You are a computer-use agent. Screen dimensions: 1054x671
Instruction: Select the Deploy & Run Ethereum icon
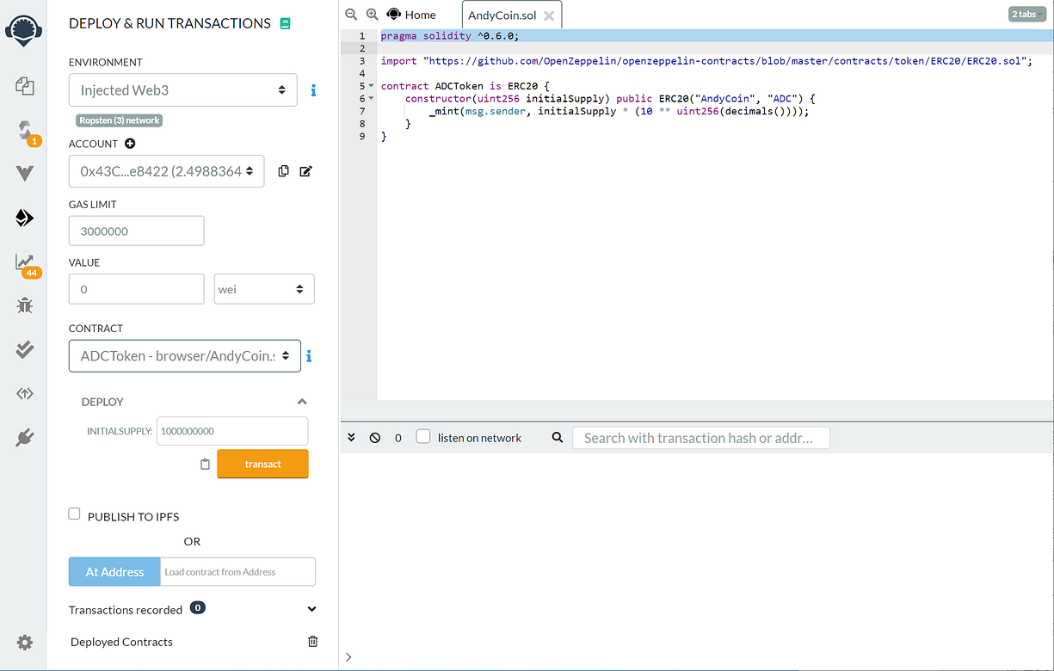pyautogui.click(x=24, y=218)
